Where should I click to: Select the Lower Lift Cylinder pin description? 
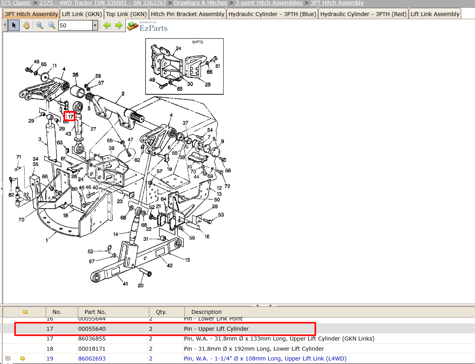point(254,349)
